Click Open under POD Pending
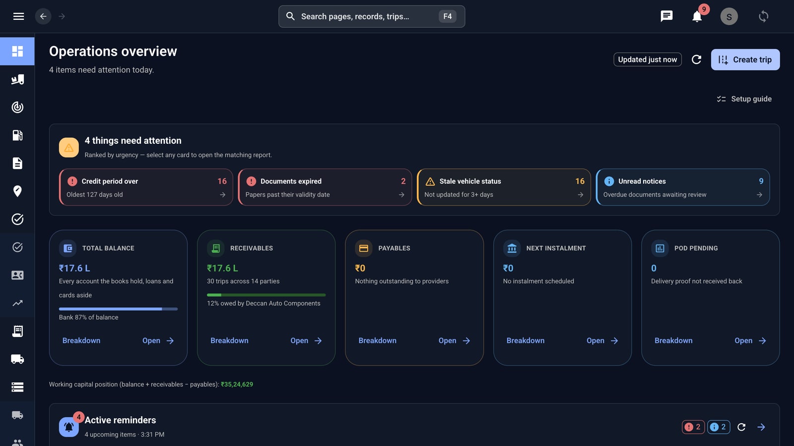 (x=750, y=340)
